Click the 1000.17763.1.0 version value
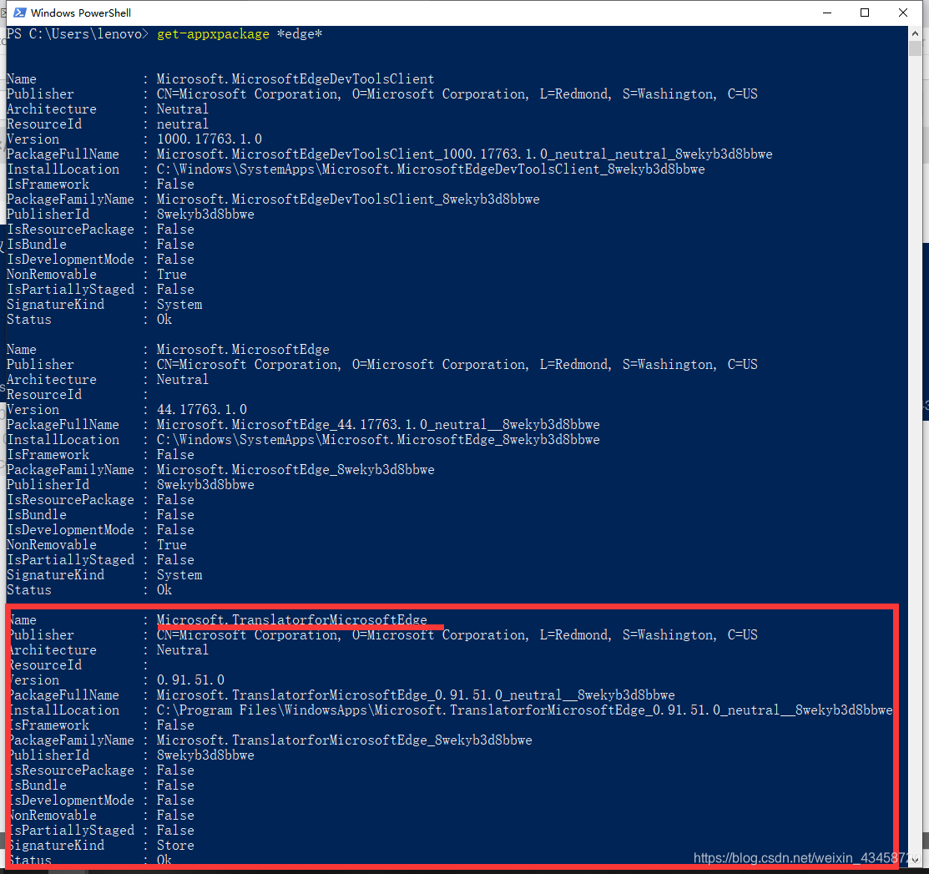This screenshot has width=929, height=874. tap(210, 139)
